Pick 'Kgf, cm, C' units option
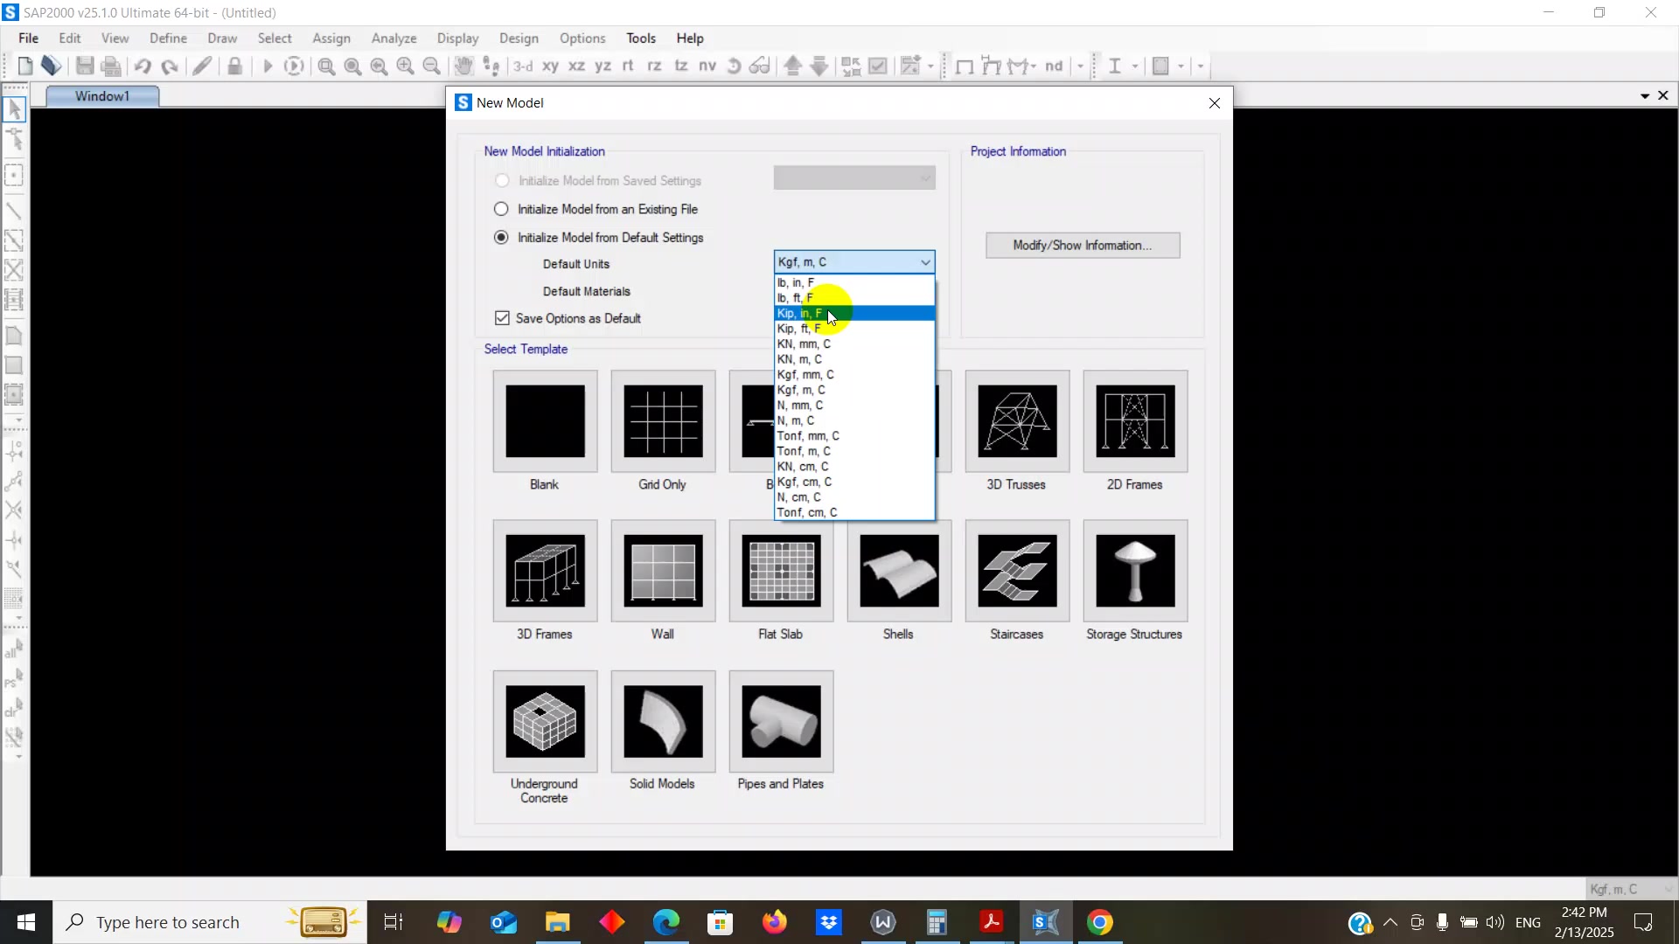The height and width of the screenshot is (944, 1679). [854, 482]
